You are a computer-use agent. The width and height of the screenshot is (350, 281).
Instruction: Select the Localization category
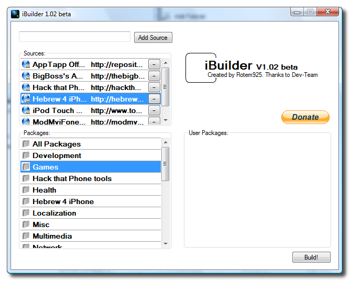pyautogui.click(x=91, y=213)
